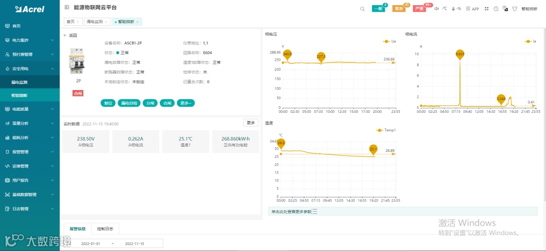The height and width of the screenshot is (251, 546).
Task: Change theme with the shirt icon
Action: 514,9
